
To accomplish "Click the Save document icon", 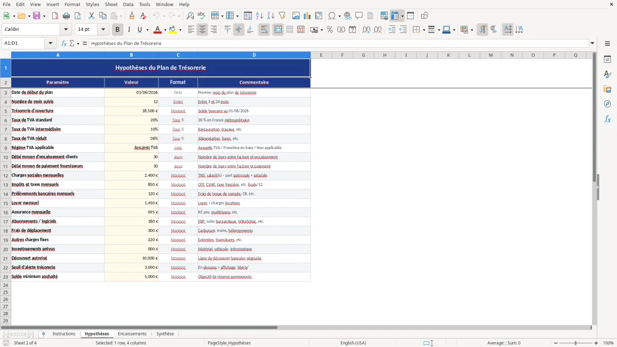I will click(37, 16).
